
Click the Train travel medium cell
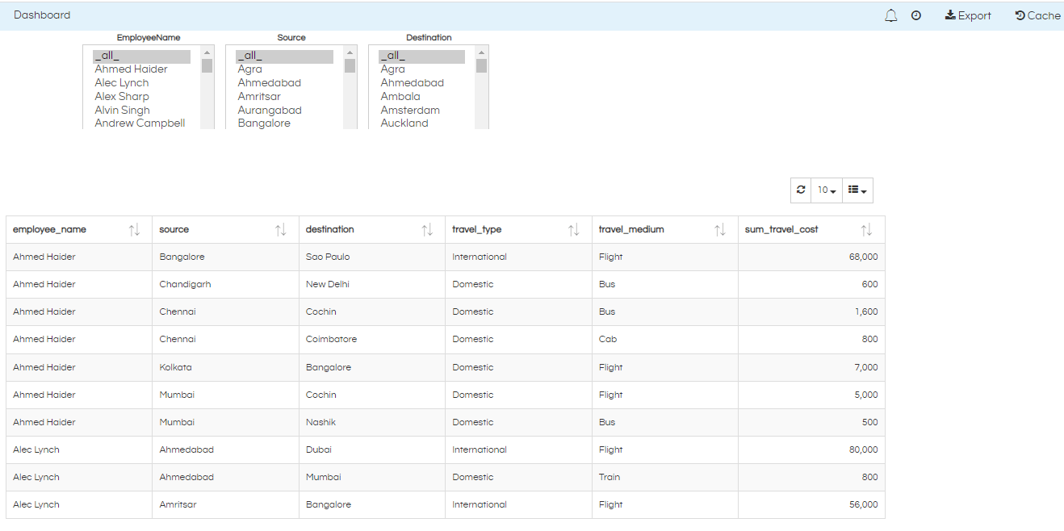click(665, 477)
